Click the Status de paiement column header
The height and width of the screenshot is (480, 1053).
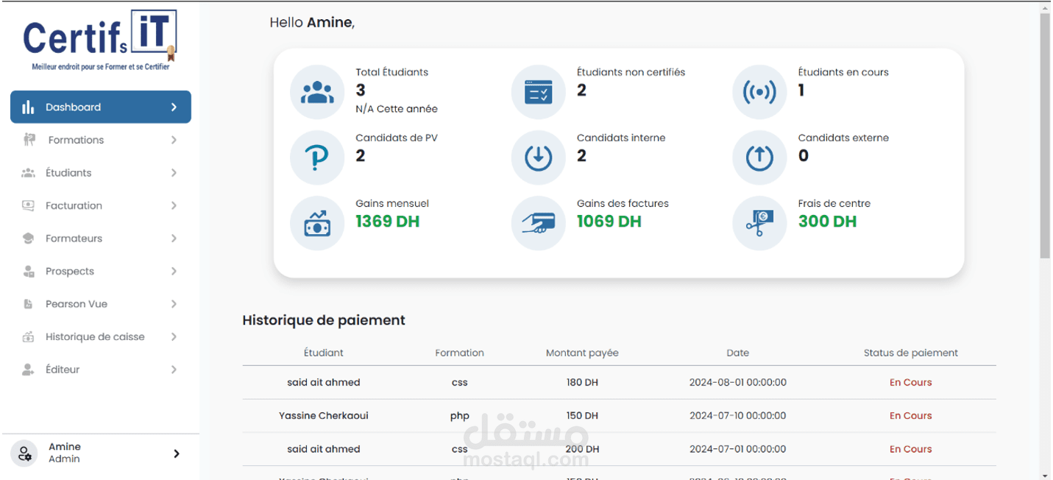(911, 353)
